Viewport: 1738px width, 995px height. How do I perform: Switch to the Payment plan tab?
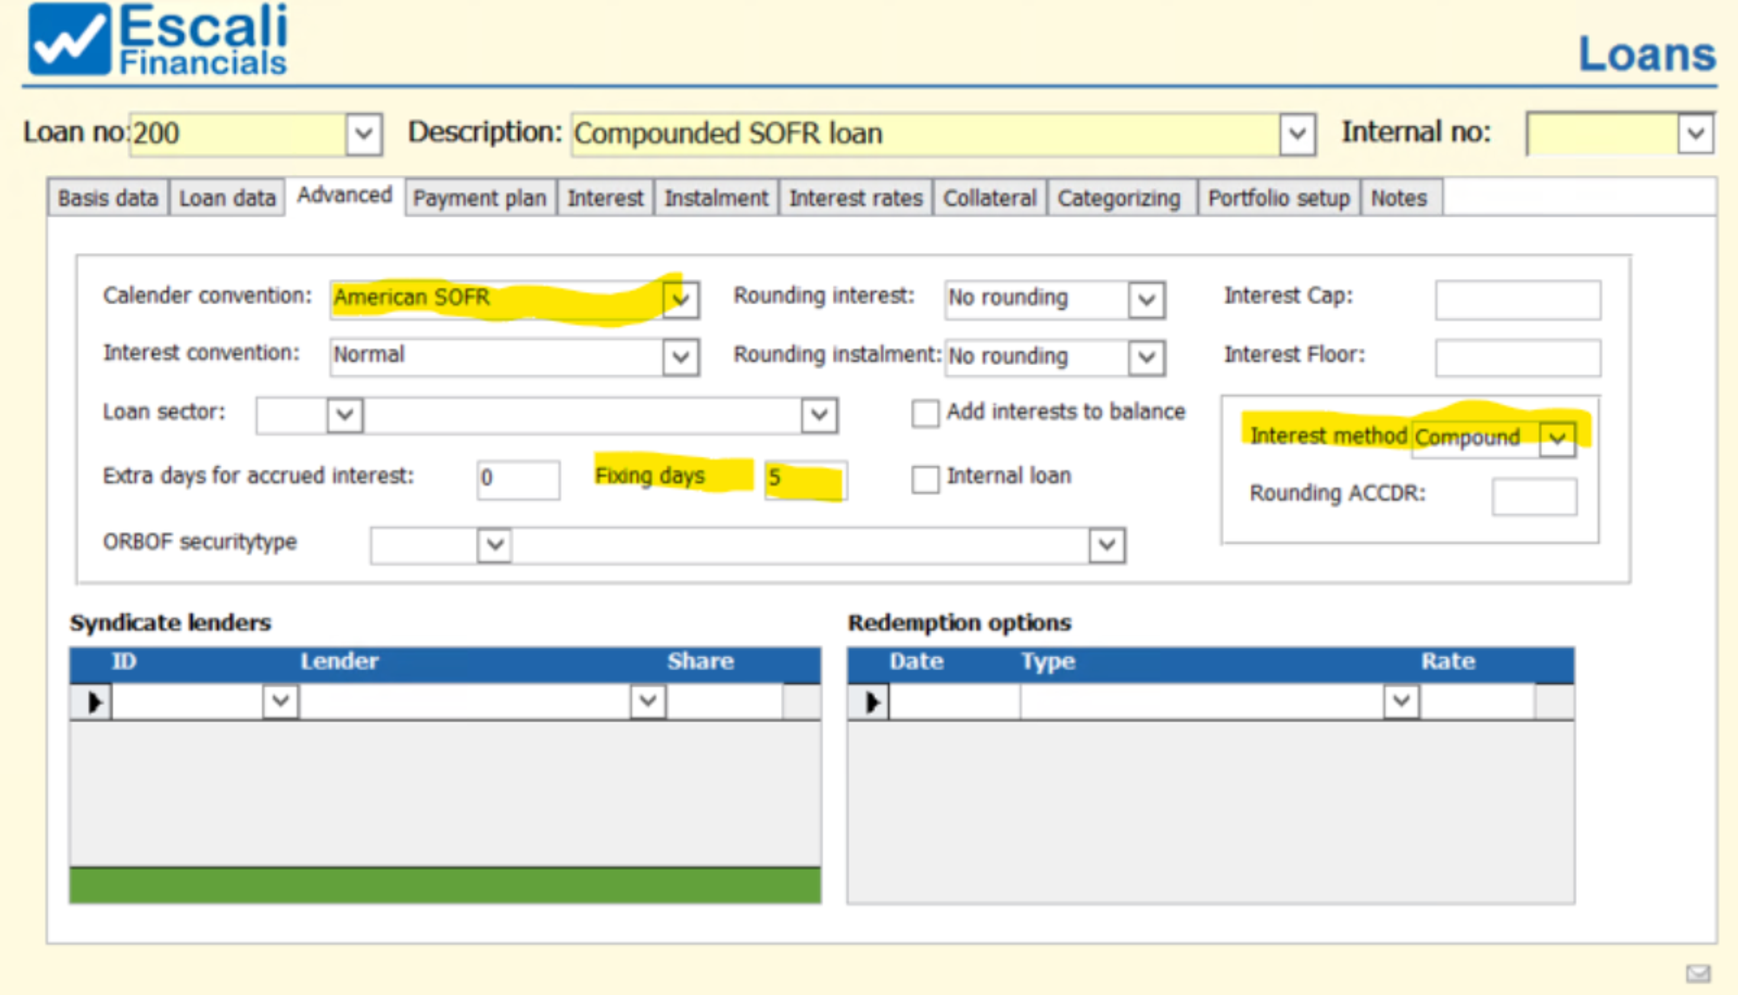point(480,198)
